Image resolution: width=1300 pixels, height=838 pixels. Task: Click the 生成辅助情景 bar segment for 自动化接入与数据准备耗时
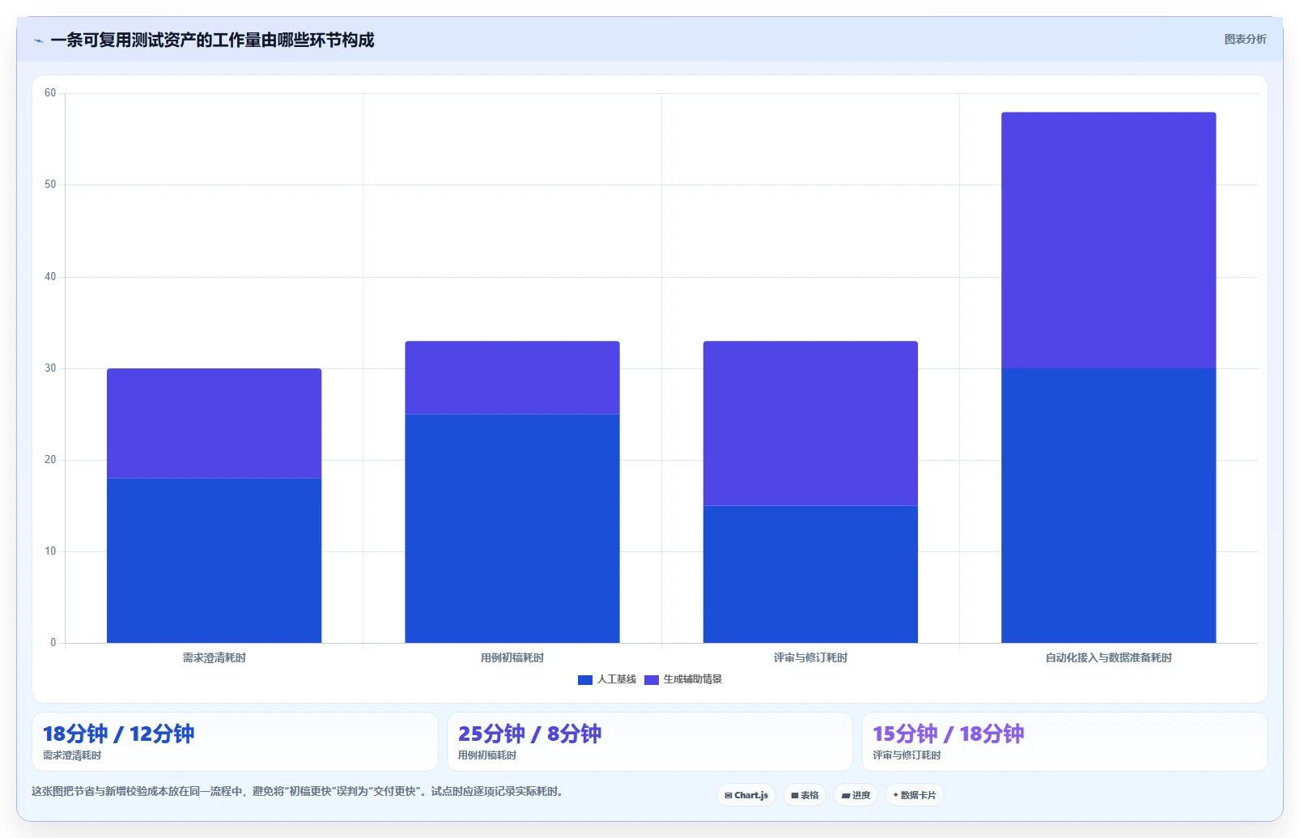(x=1108, y=240)
